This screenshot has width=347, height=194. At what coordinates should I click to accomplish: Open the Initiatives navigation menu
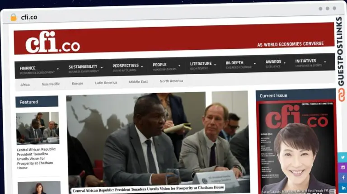pos(310,62)
